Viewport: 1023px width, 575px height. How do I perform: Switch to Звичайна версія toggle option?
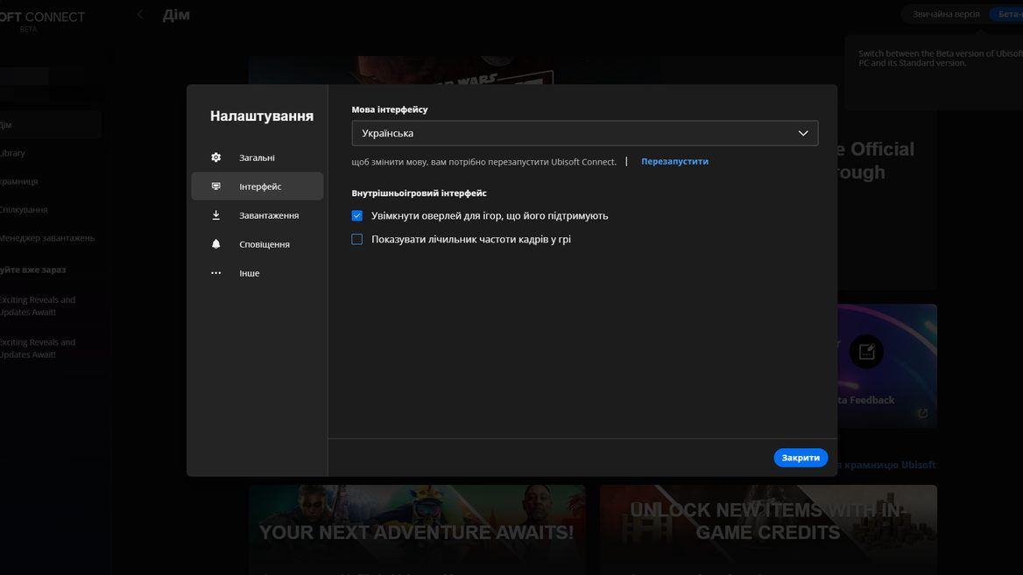click(x=945, y=14)
